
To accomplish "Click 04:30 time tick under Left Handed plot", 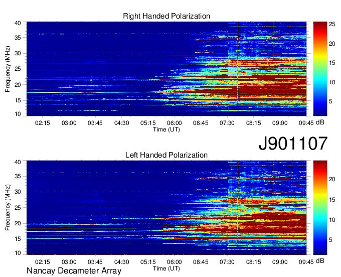I will click(x=121, y=262).
